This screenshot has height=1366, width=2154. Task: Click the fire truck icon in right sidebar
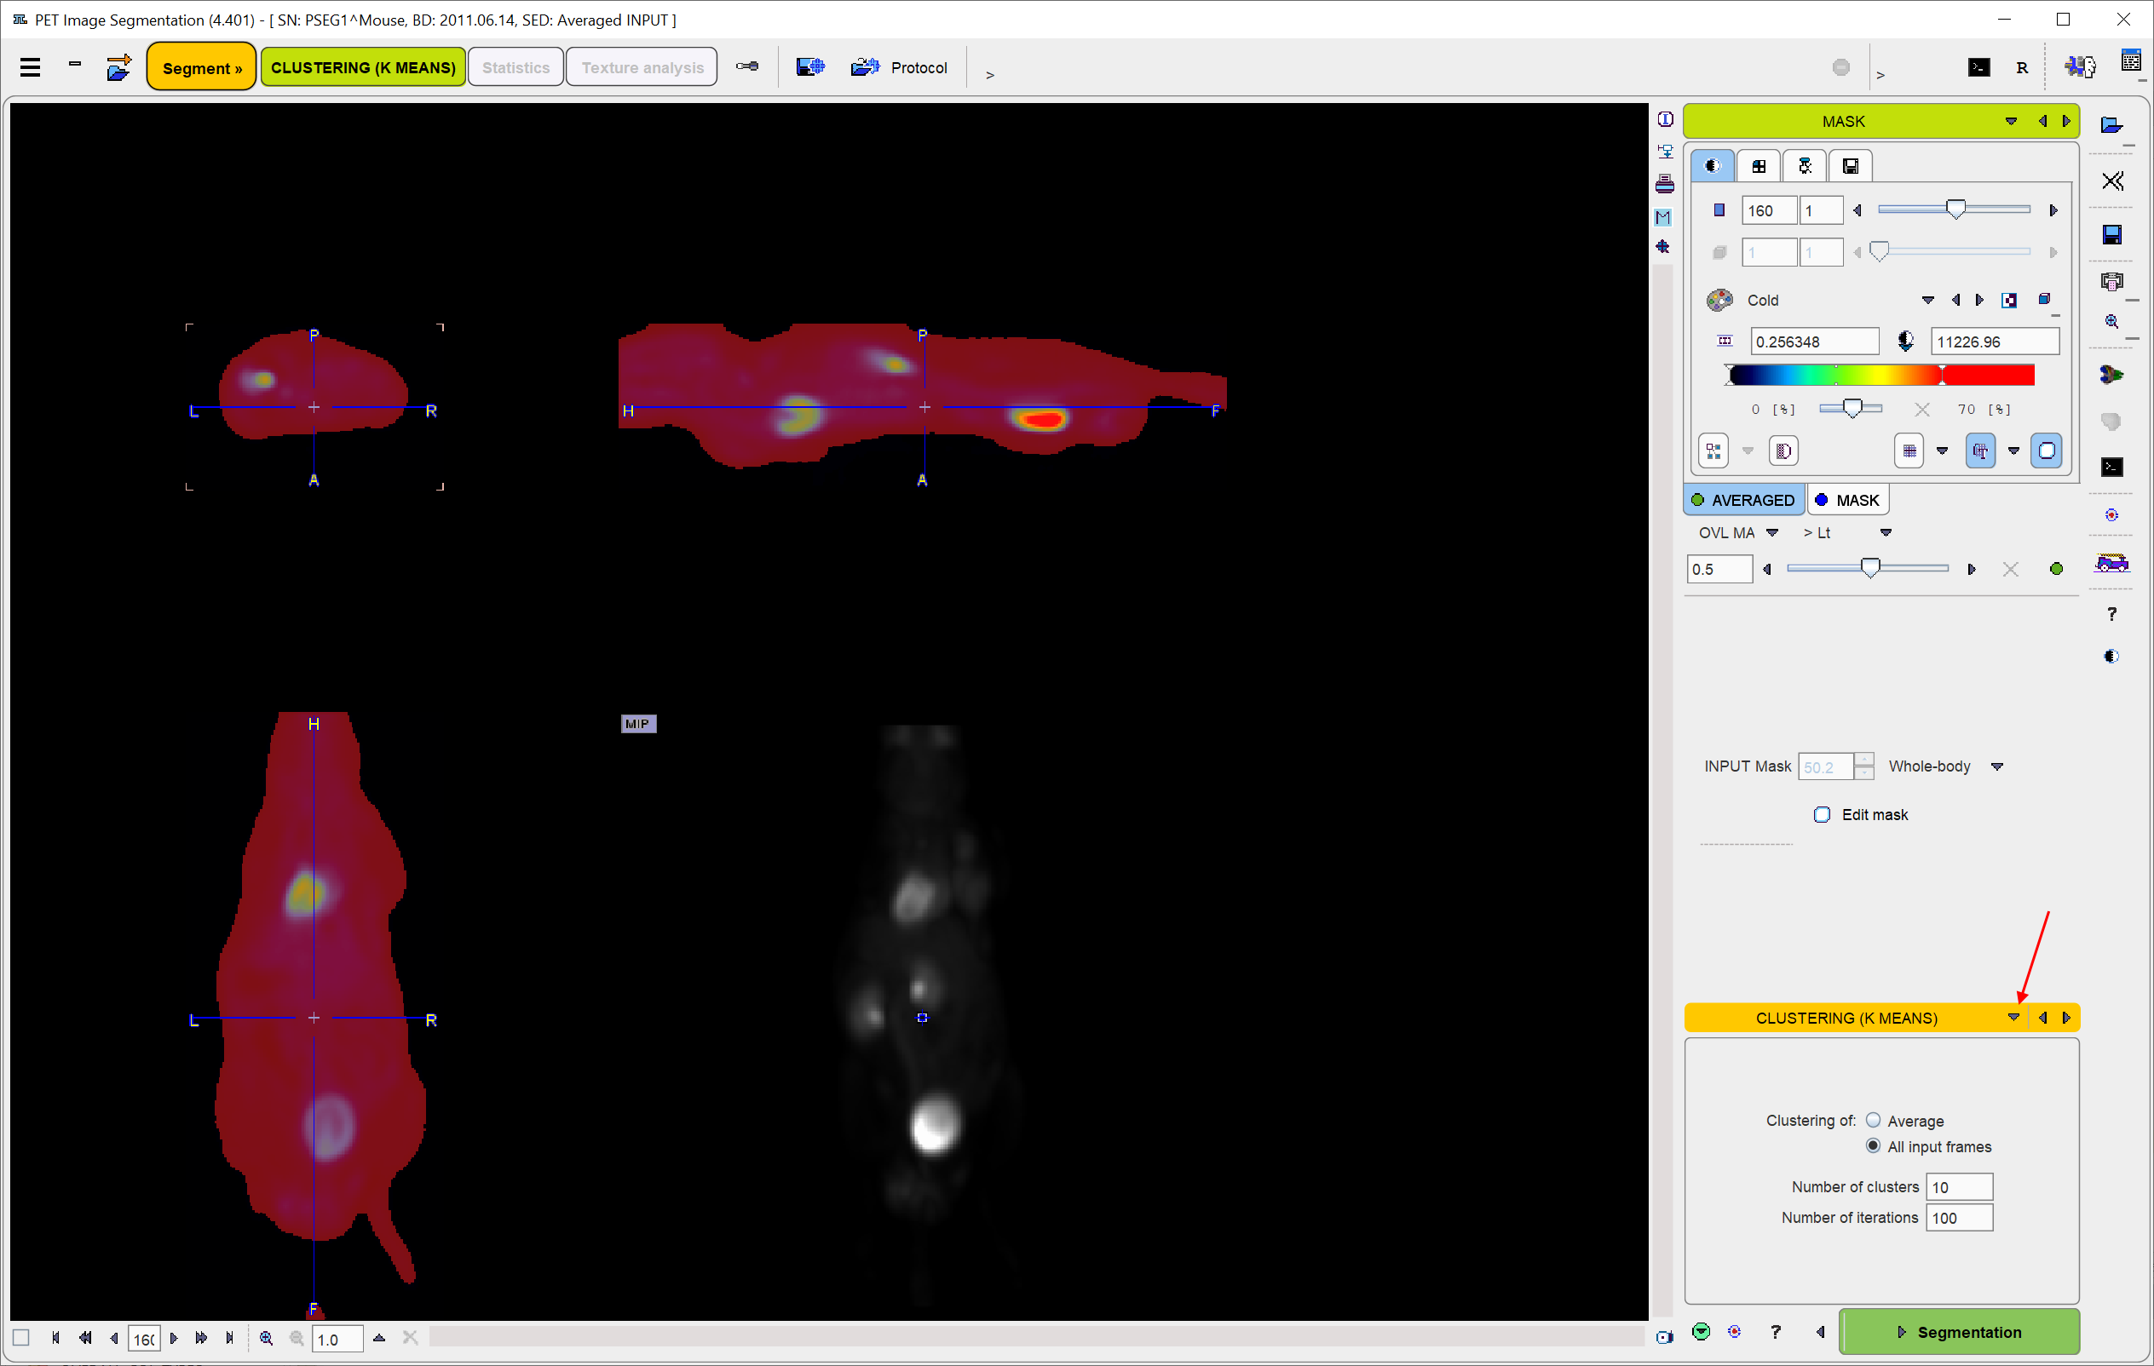coord(2111,563)
